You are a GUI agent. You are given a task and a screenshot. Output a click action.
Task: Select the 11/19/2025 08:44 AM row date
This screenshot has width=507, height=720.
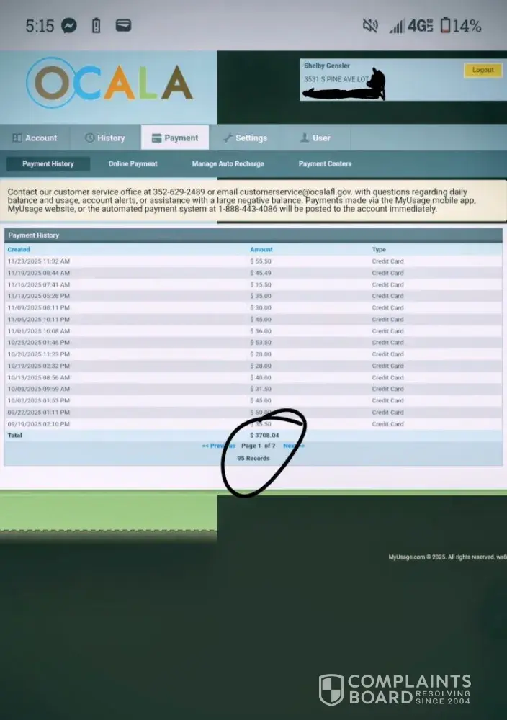tap(39, 273)
